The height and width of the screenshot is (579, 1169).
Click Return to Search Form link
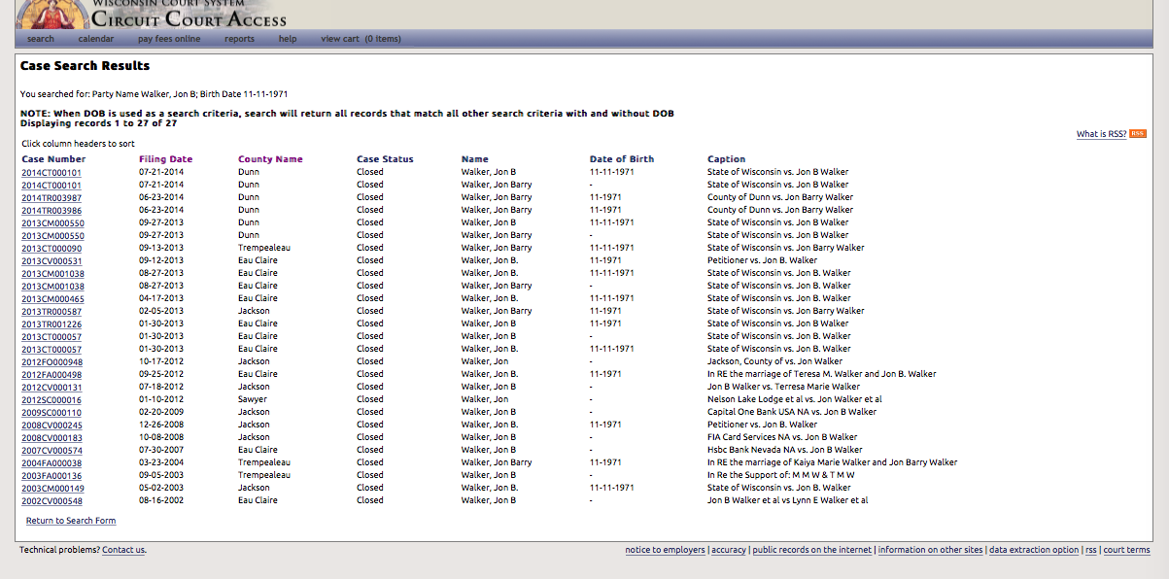(x=71, y=522)
